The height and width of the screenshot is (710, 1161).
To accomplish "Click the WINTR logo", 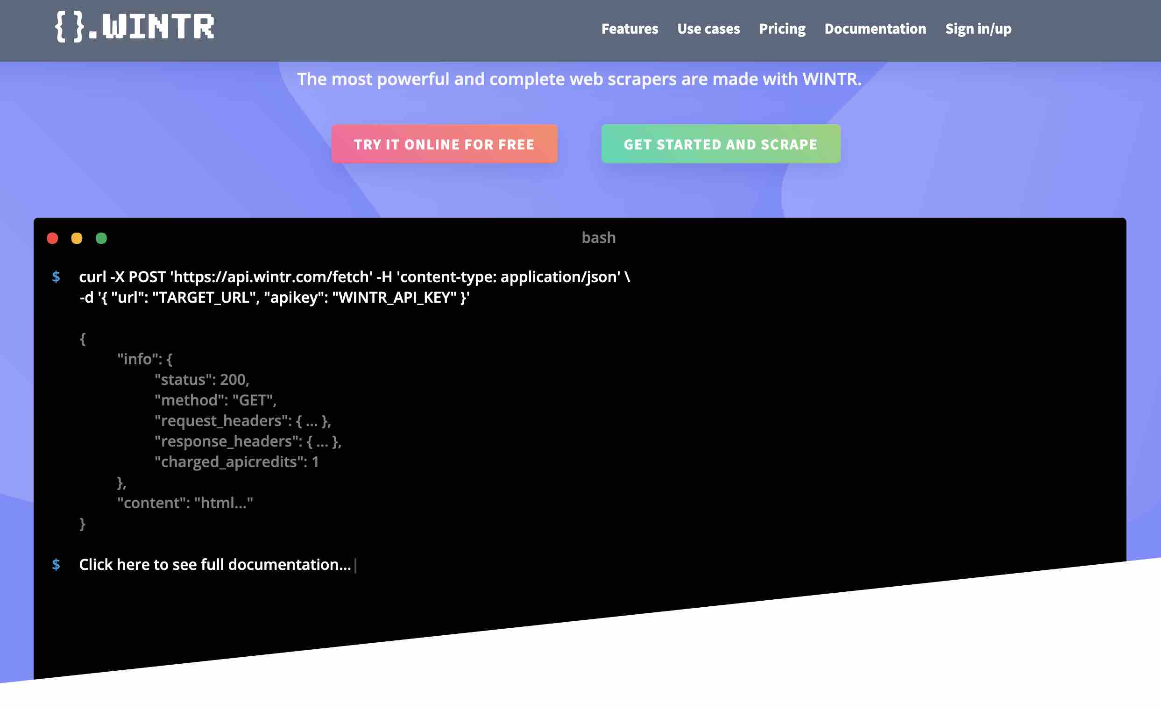I will tap(135, 27).
